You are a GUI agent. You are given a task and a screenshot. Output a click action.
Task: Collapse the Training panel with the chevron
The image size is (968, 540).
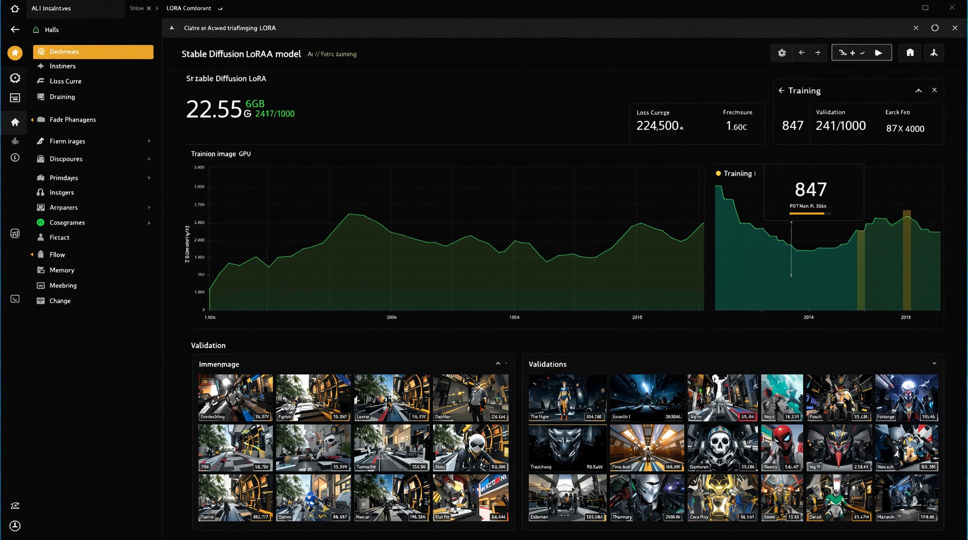918,90
